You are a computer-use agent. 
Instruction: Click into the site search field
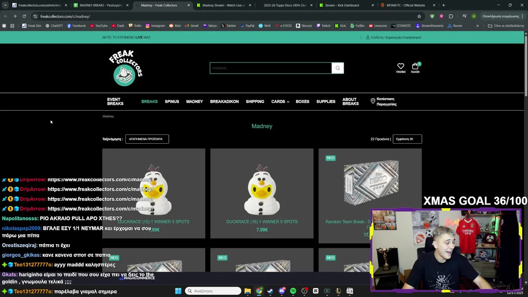click(x=271, y=68)
